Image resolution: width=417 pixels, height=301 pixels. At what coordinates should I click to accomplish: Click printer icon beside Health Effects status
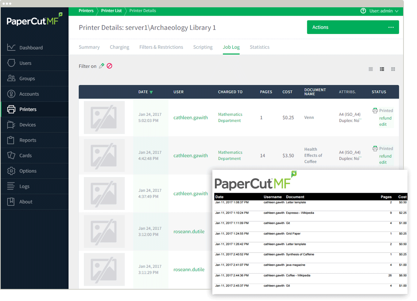[375, 149]
